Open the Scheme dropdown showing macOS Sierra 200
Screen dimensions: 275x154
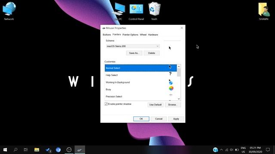(x=133, y=46)
